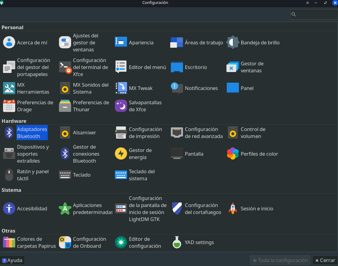The width and height of the screenshot is (338, 266).
Task: Open Ratón y panel táctil icon
Action: pyautogui.click(x=9, y=175)
